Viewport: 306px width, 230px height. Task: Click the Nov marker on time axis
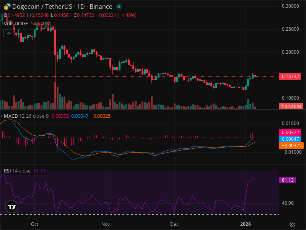pos(106,224)
